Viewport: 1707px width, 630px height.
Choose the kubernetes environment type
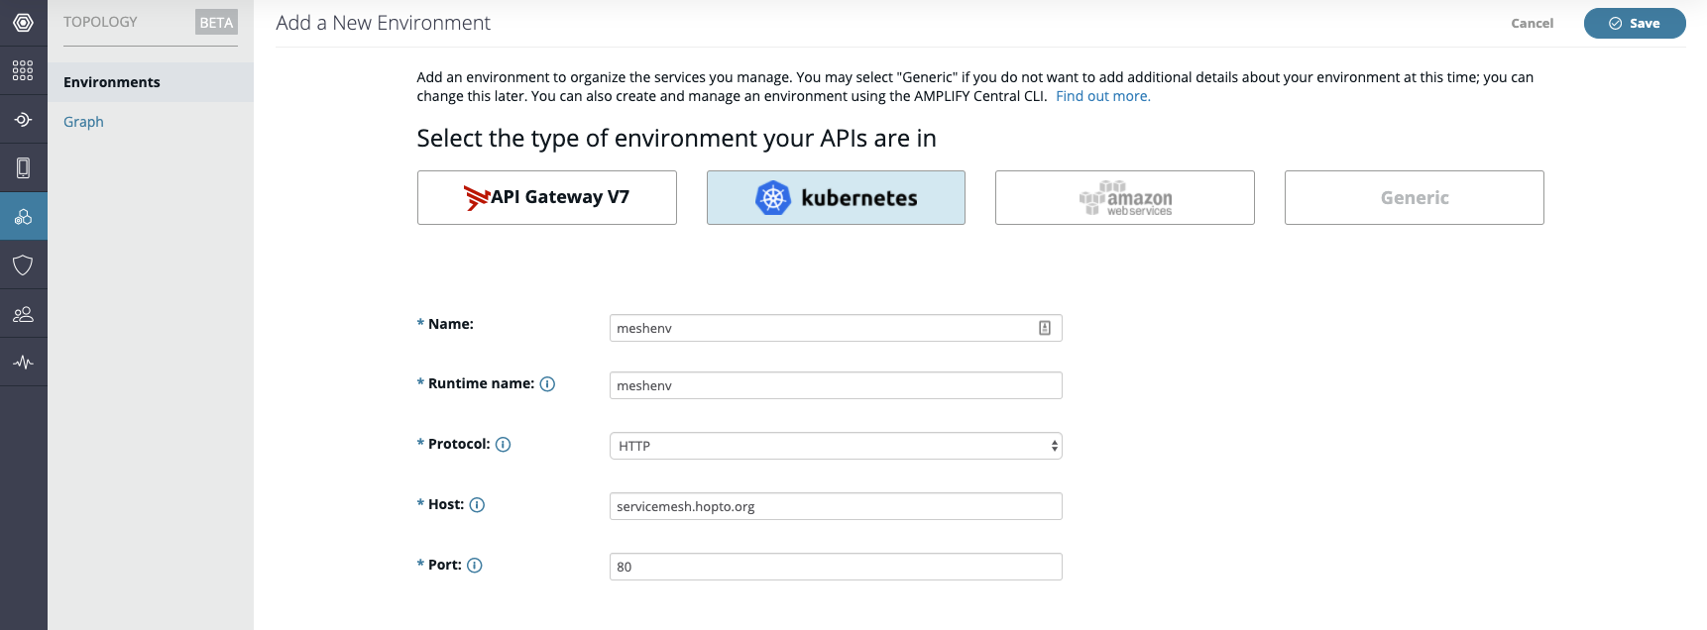tap(836, 197)
